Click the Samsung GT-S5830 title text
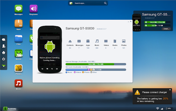Image resolution: width=176 pixels, height=111 pixels. tap(80, 28)
